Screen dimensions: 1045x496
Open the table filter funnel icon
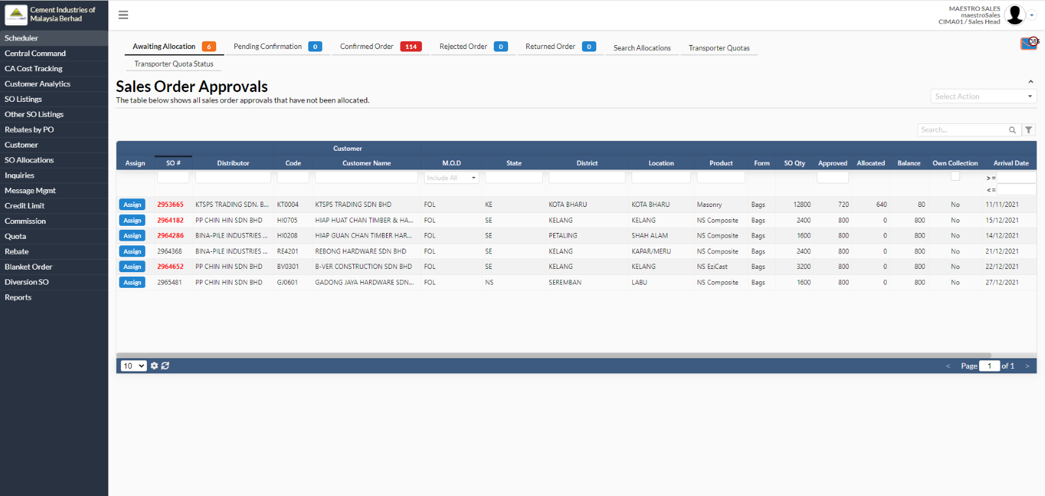[x=1029, y=130]
